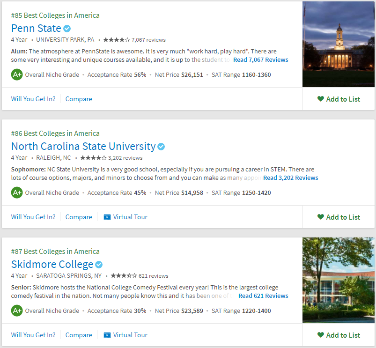Launch the Virtual Tour link for NC State
Screen dimensions: 376x348
click(130, 217)
